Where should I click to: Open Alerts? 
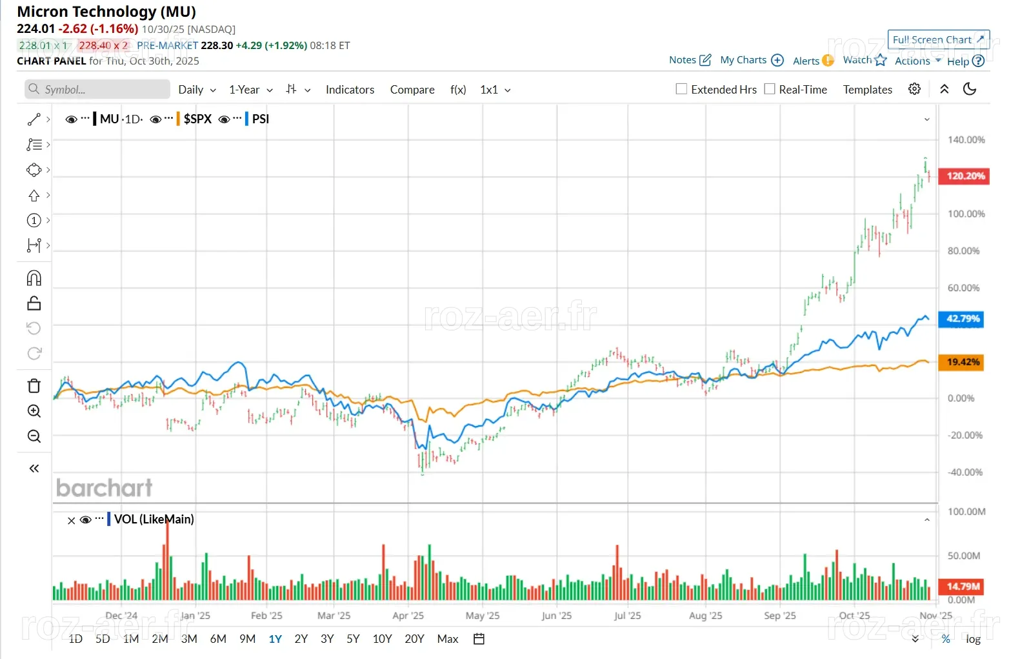(x=813, y=61)
